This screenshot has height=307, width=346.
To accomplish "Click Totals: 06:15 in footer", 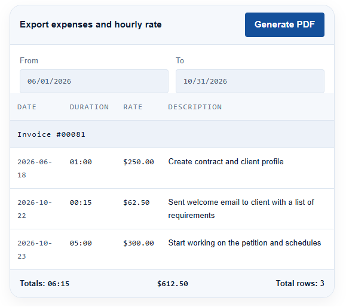I will tap(45, 283).
